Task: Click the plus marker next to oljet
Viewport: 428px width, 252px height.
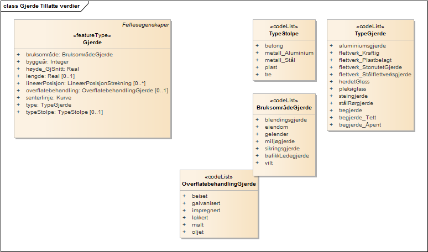Action: (185, 232)
